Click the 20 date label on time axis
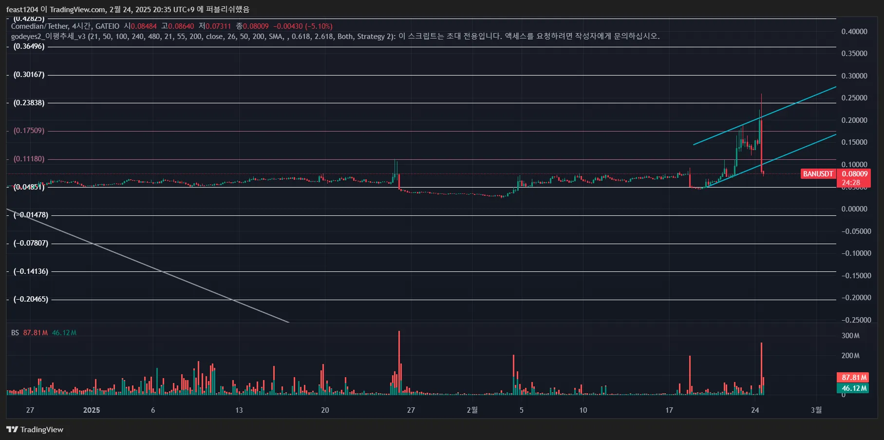884x440 pixels. (x=325, y=410)
